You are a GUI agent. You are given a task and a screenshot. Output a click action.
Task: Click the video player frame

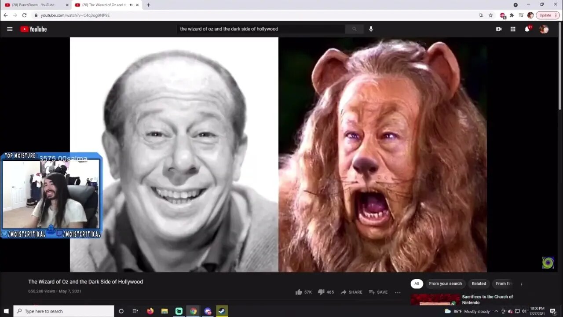278,155
